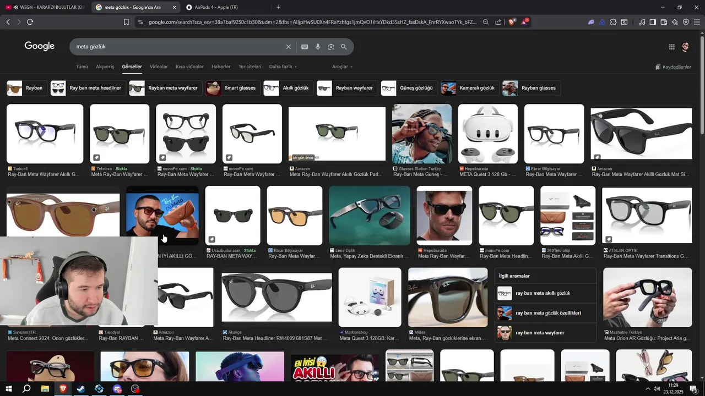Filter by 'Smart glasses' chip
Image resolution: width=705 pixels, height=396 pixels.
[232, 88]
